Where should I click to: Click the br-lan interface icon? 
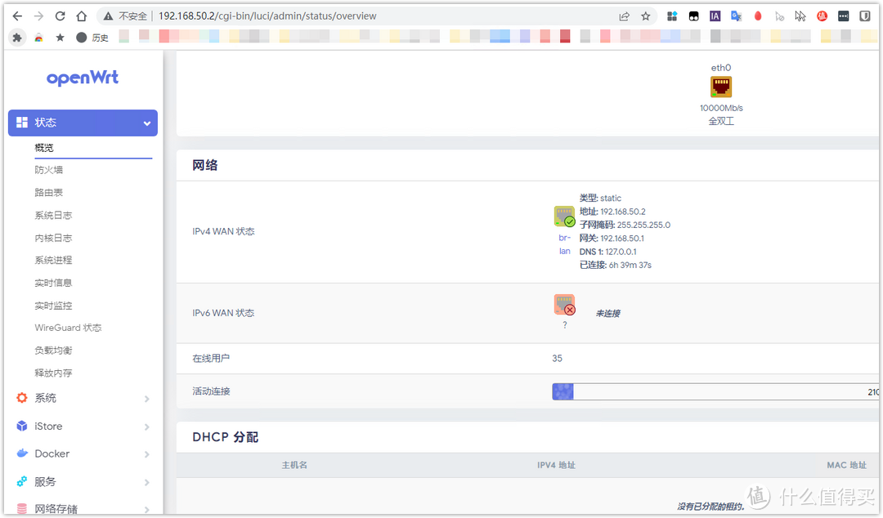click(x=564, y=217)
